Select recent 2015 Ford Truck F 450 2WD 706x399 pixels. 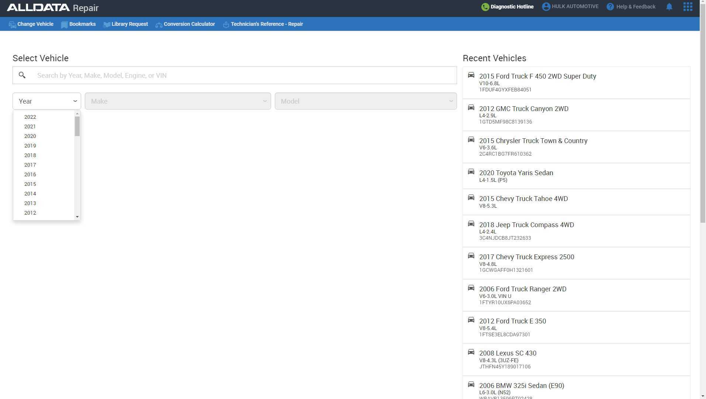click(577, 83)
